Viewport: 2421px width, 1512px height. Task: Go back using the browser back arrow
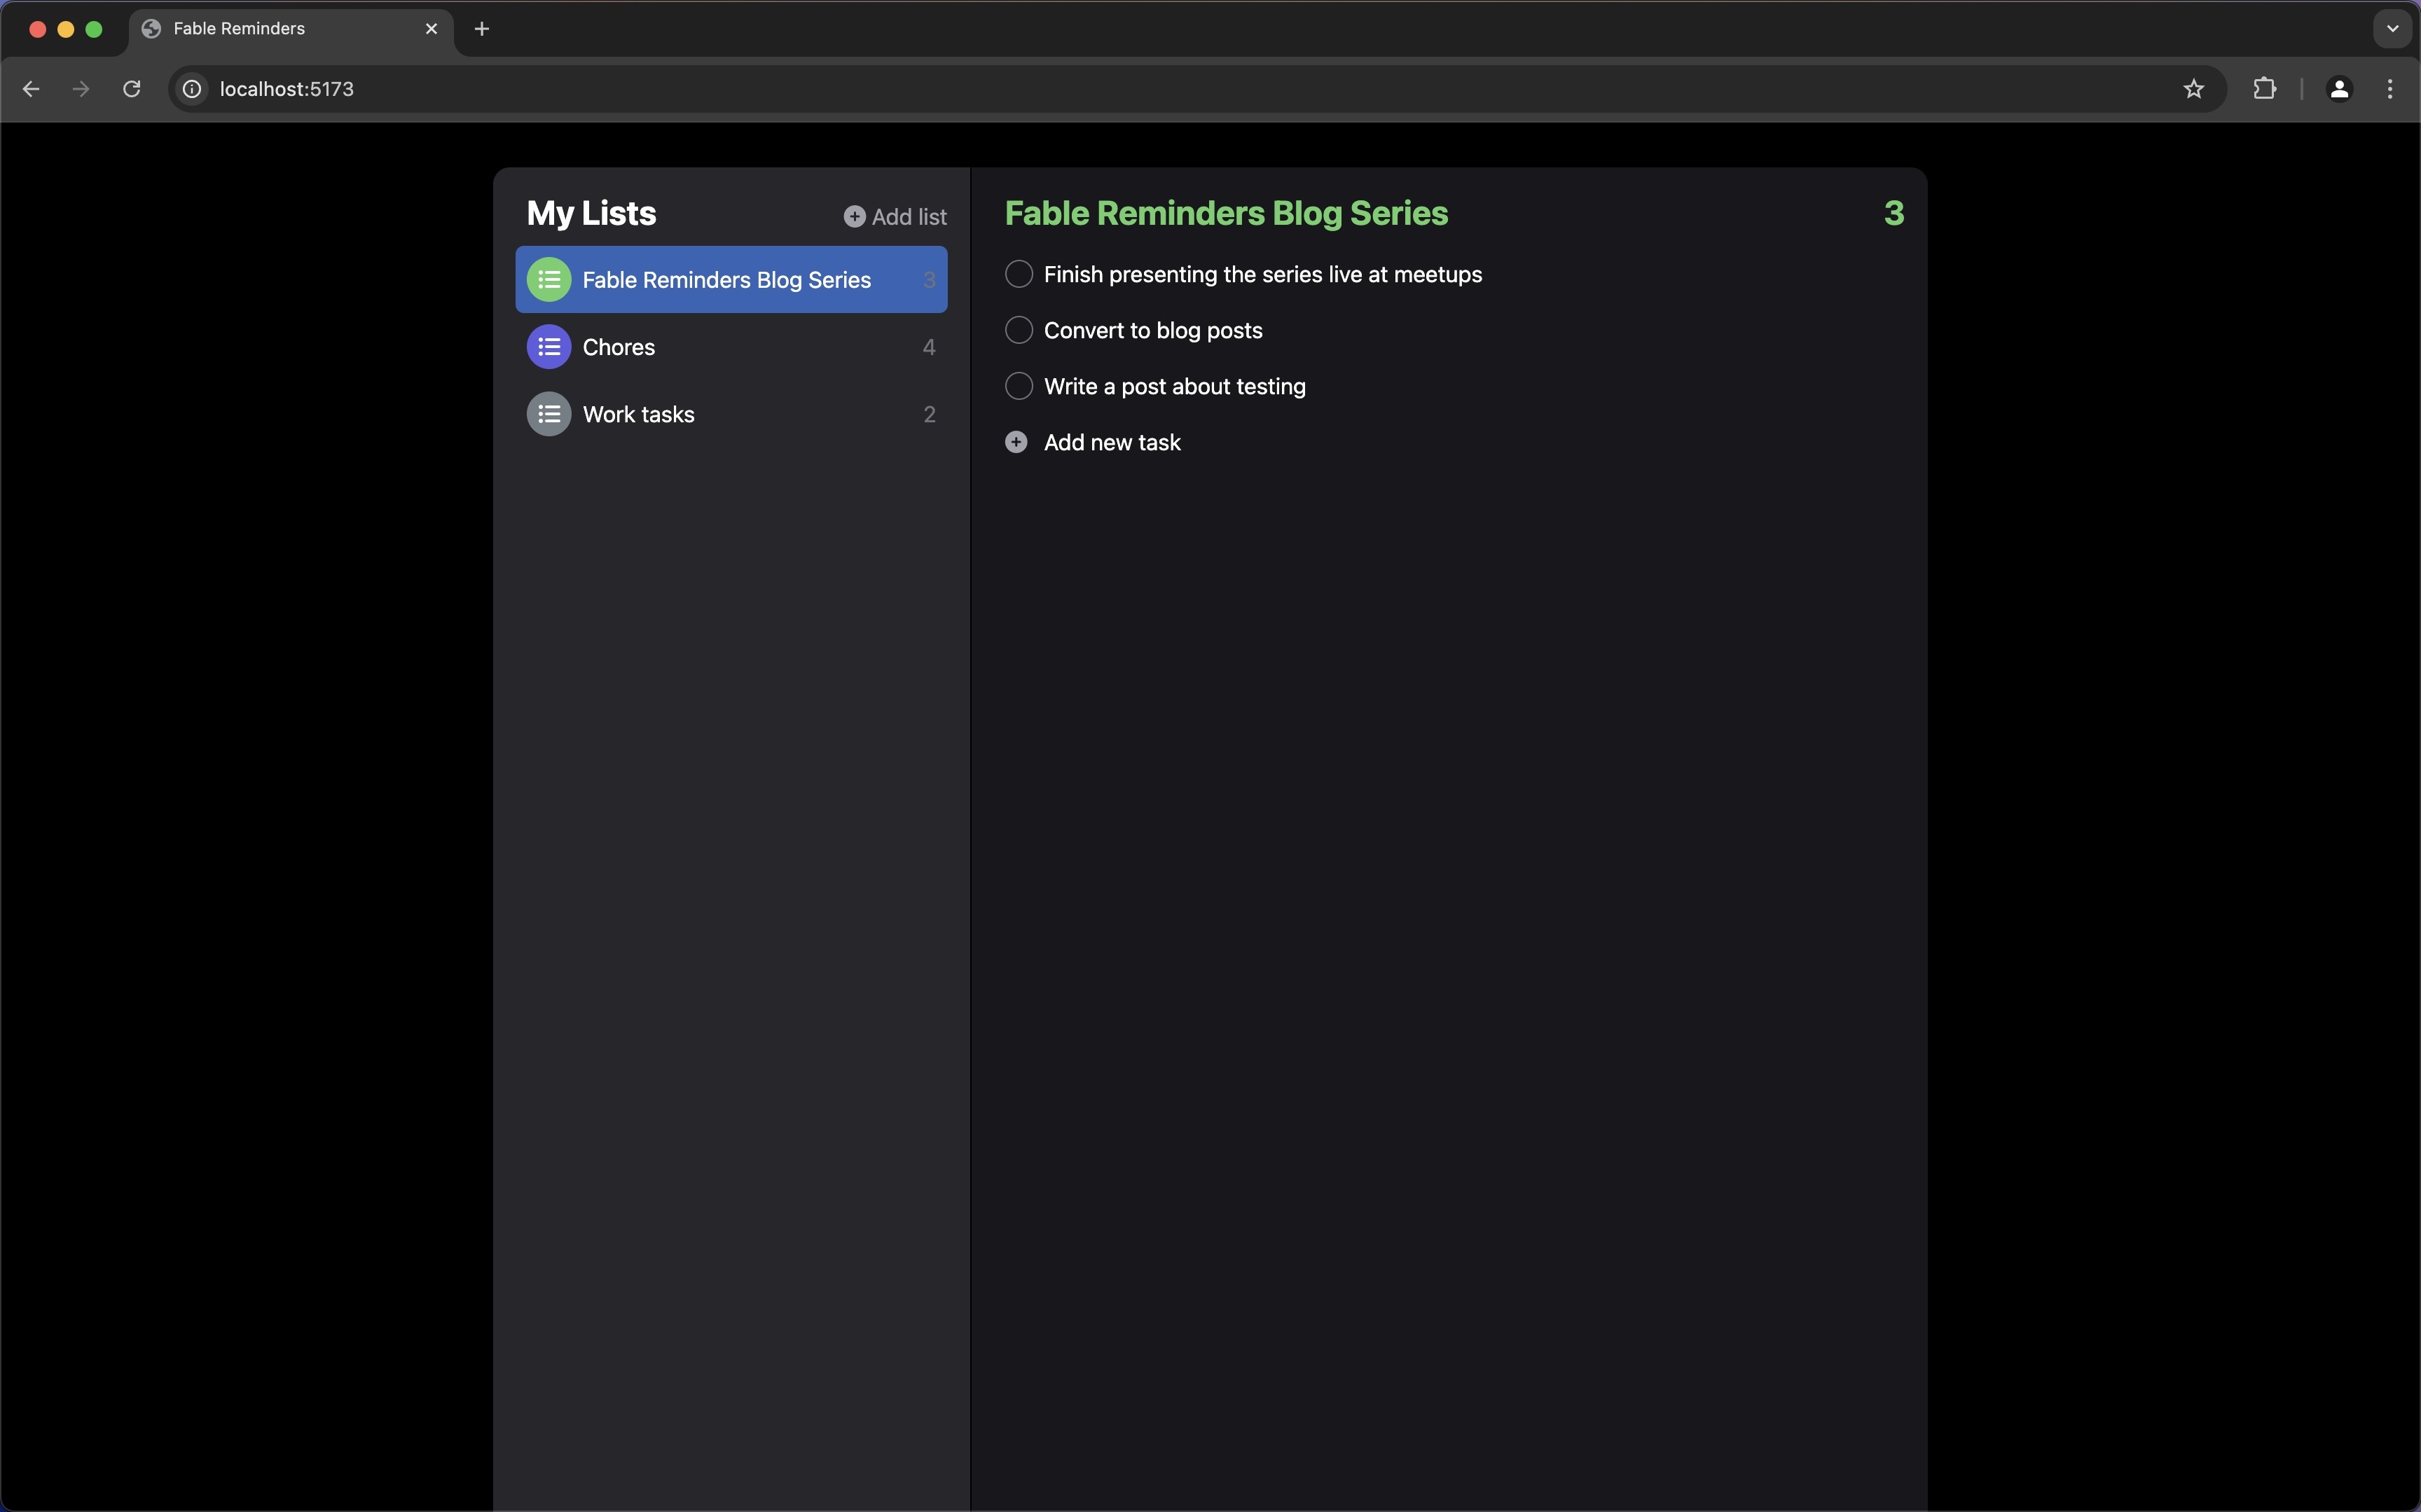tap(31, 89)
